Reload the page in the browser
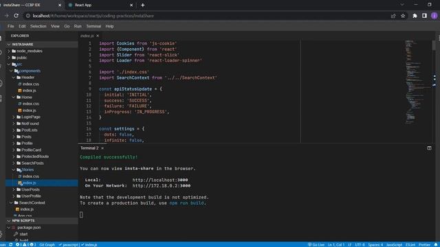This screenshot has height=247, width=440. tap(16, 16)
